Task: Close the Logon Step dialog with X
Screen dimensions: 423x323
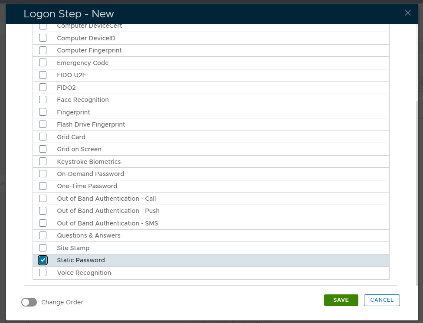Action: coord(407,13)
